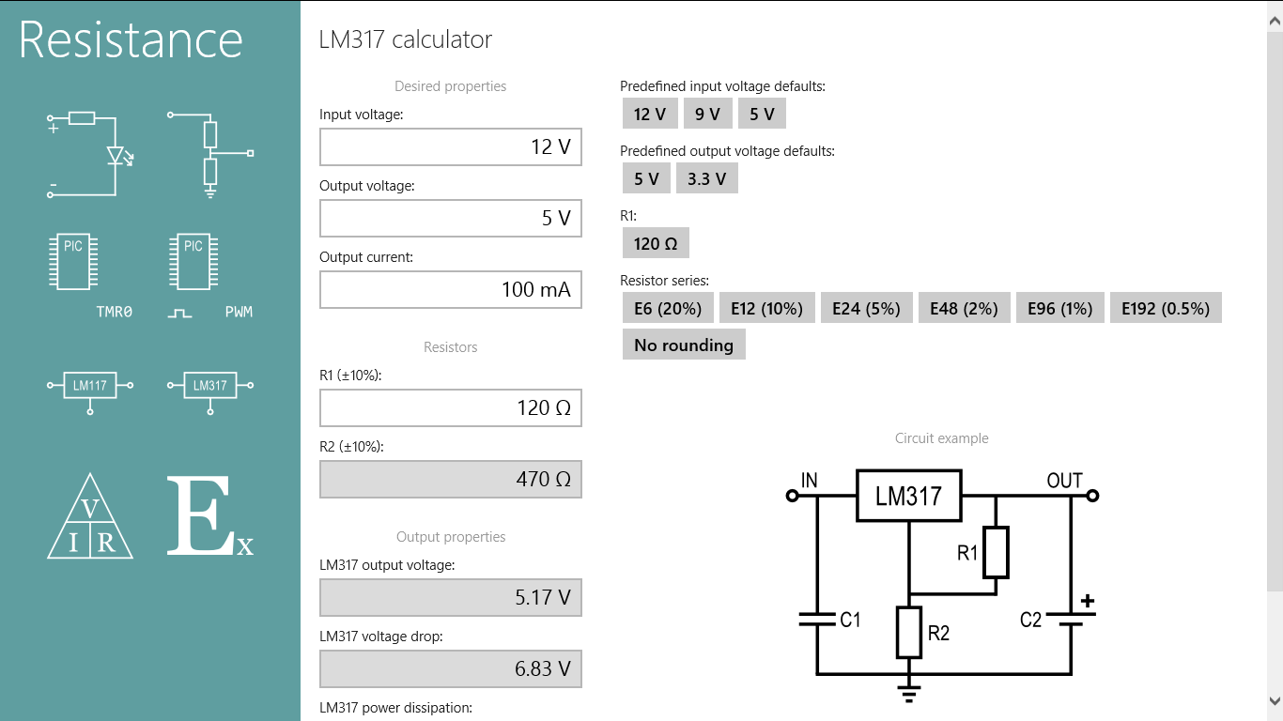Click the Input voltage field
1283x721 pixels.
point(451,147)
